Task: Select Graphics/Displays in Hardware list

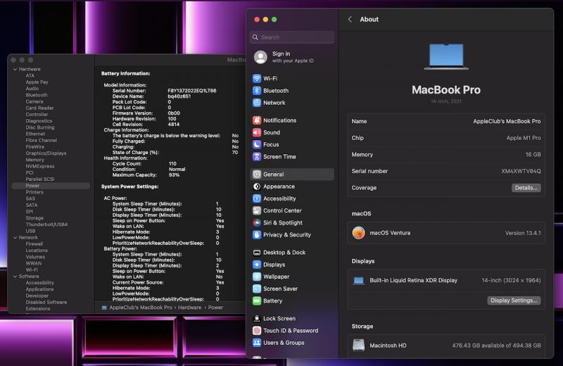Action: click(x=46, y=153)
